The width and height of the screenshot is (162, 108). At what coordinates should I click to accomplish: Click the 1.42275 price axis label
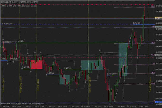click(x=159, y=64)
